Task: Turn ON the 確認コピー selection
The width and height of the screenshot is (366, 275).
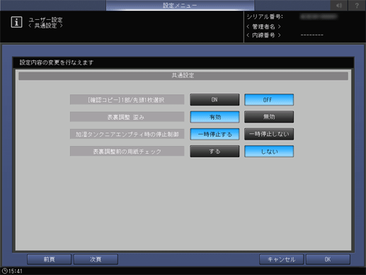Action: pyautogui.click(x=215, y=100)
